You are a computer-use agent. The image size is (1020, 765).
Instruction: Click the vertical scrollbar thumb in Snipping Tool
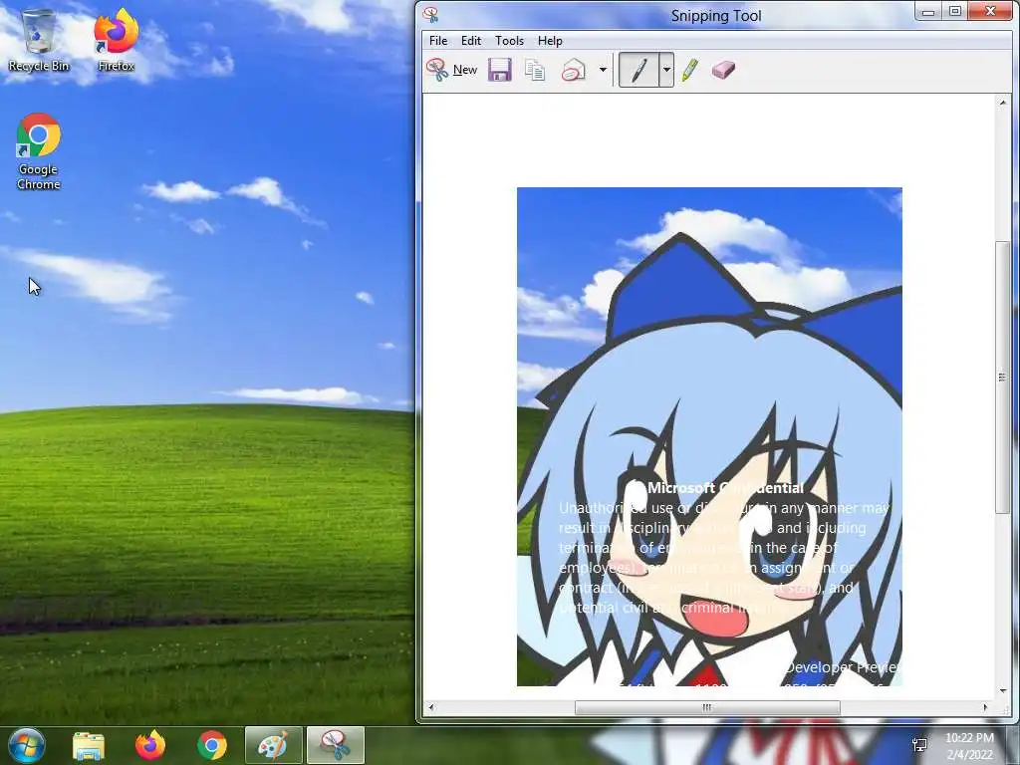point(1002,378)
